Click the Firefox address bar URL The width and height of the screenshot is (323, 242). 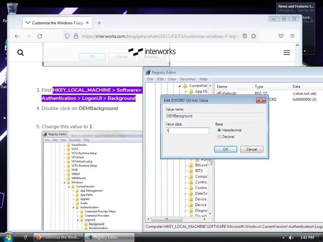[160, 36]
